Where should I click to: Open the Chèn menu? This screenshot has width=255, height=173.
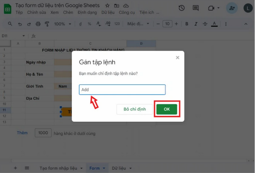pyautogui.click(x=68, y=12)
